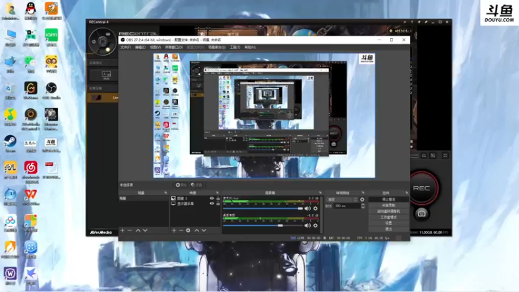Open the Steam desktop icon
The image size is (519, 292).
(10, 143)
